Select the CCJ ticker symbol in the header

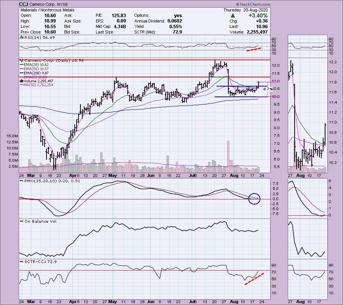tap(23, 4)
